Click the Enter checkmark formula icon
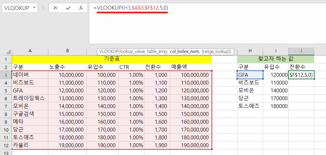The height and width of the screenshot is (155, 326). pyautogui.click(x=68, y=8)
